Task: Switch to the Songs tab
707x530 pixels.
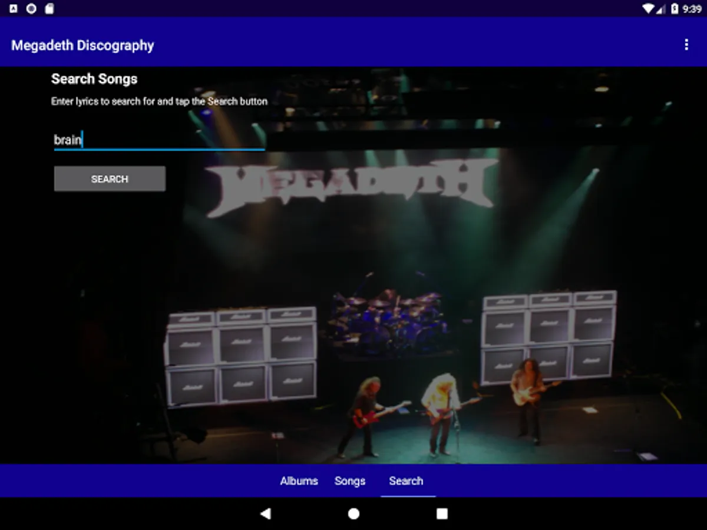Action: (350, 481)
